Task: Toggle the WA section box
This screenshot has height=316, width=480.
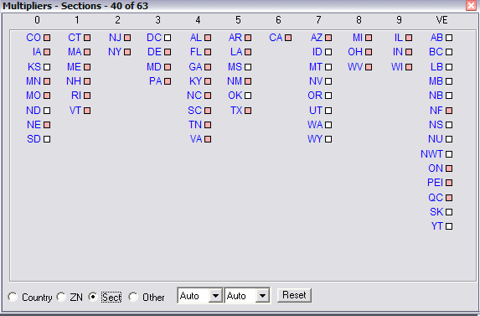Action: pos(328,125)
